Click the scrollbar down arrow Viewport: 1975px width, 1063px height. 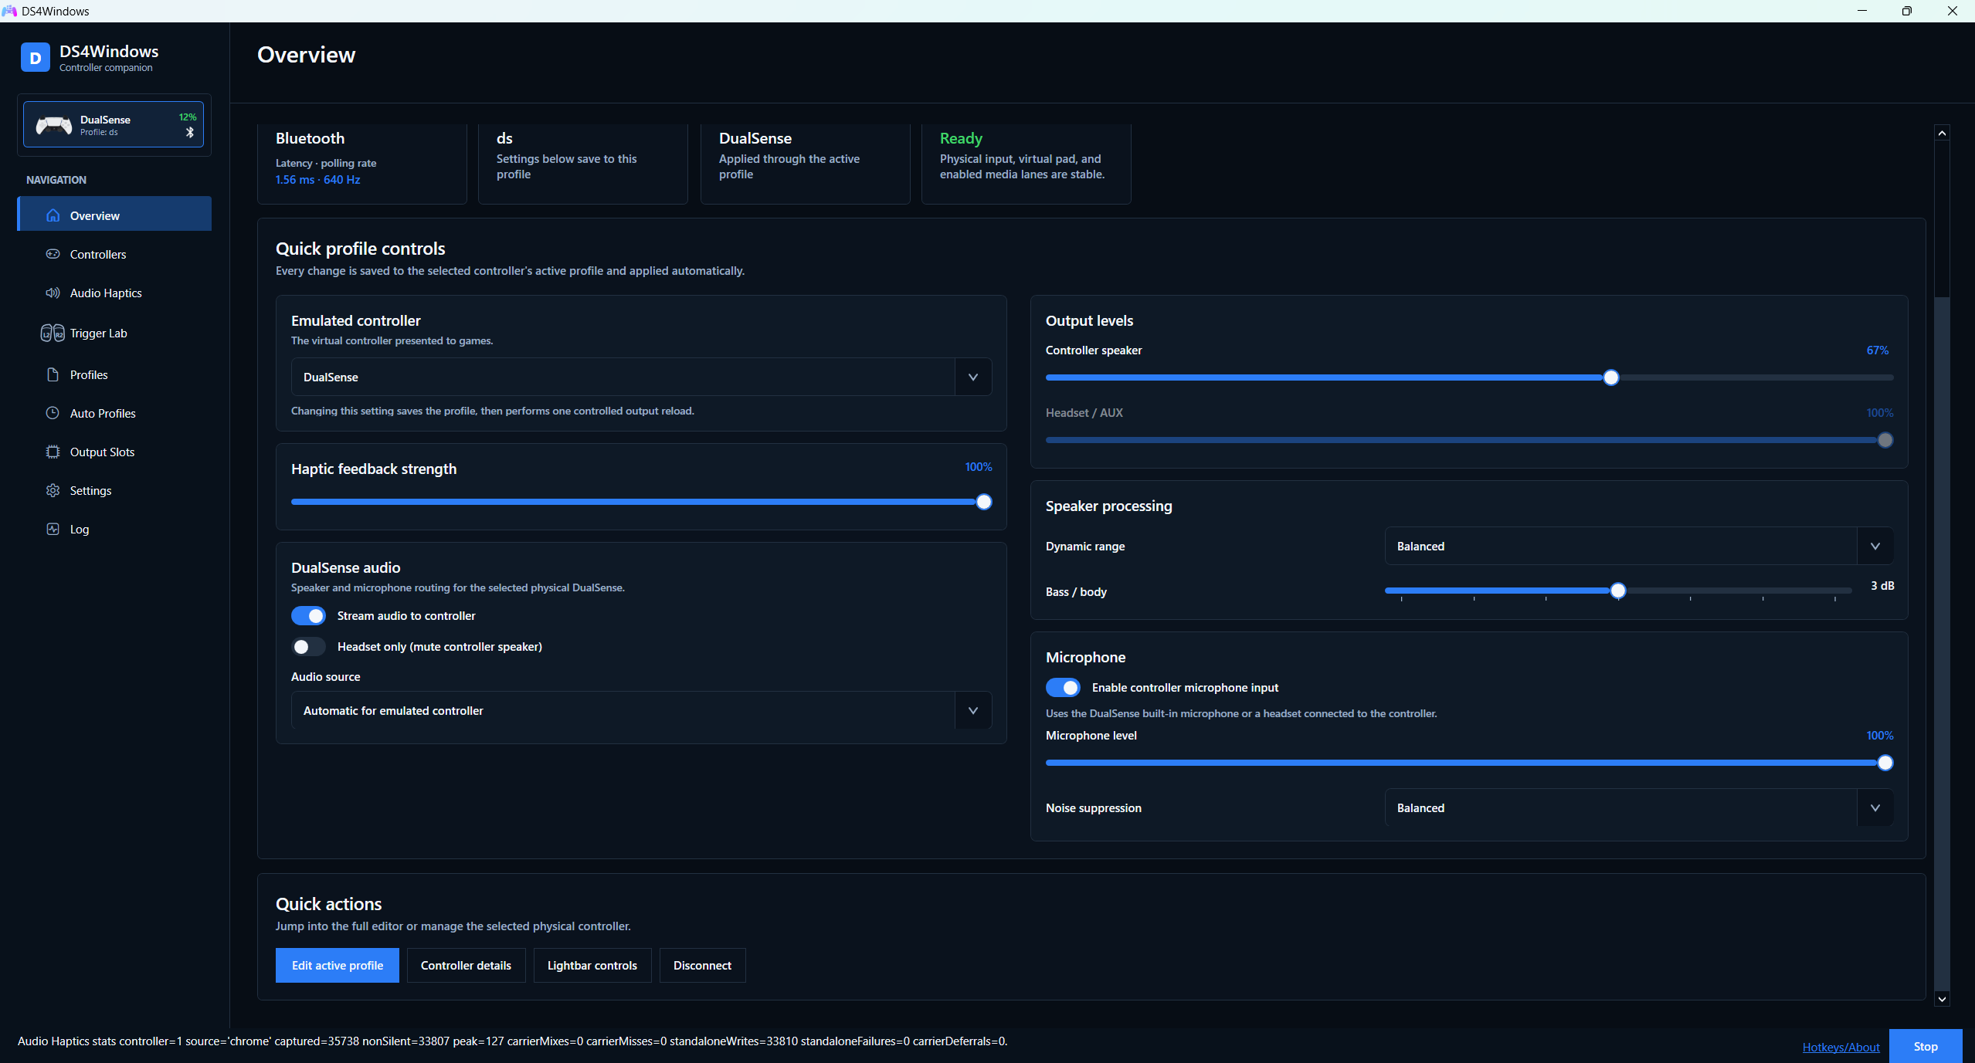point(1942,999)
